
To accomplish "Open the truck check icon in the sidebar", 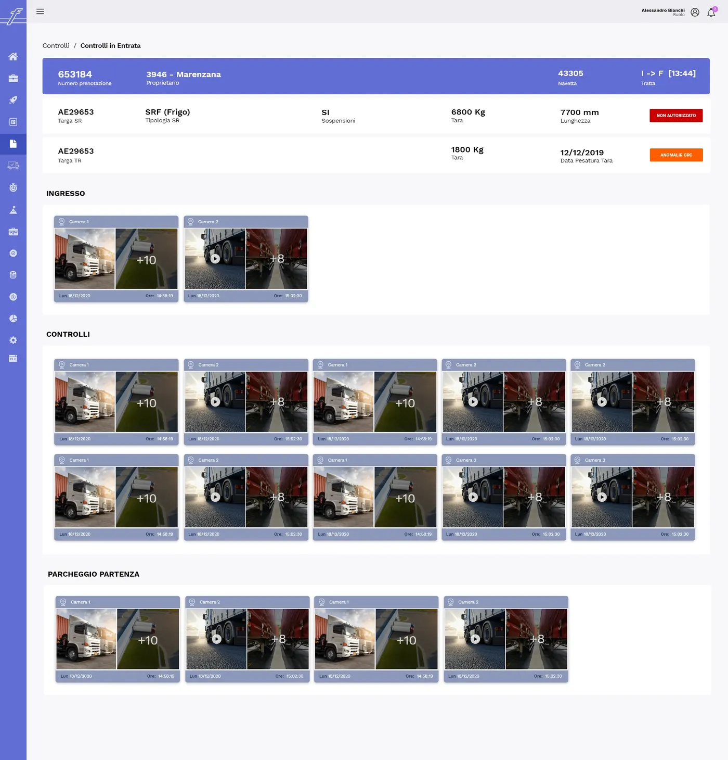I will pos(13,166).
